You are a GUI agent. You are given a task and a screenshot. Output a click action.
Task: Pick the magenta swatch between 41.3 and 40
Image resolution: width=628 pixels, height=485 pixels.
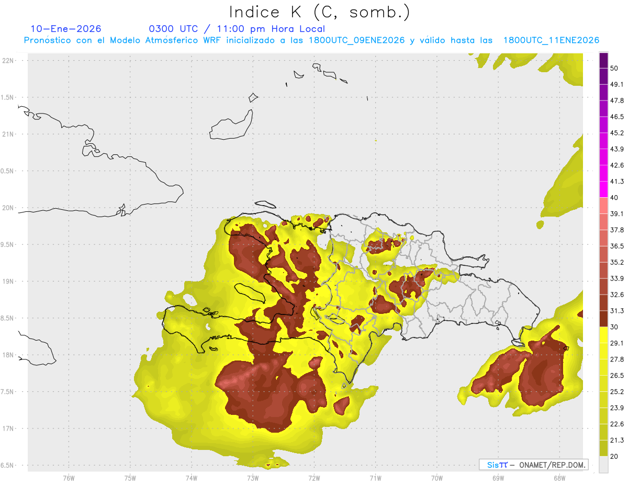603,189
